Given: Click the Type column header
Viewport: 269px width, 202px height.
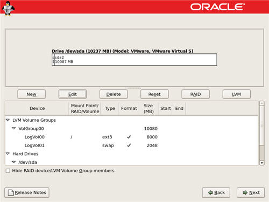Looking at the screenshot, I should point(110,108).
